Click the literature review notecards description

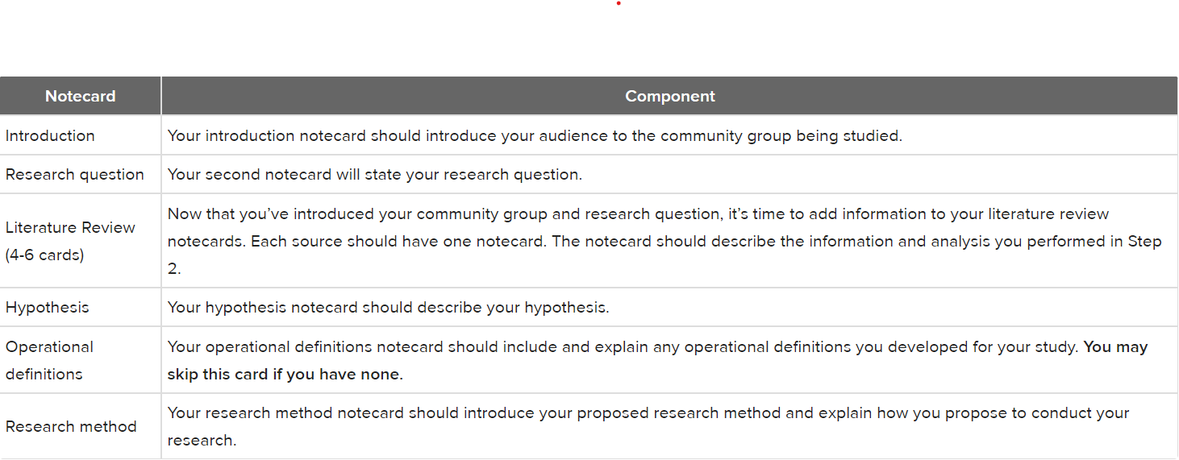(664, 241)
